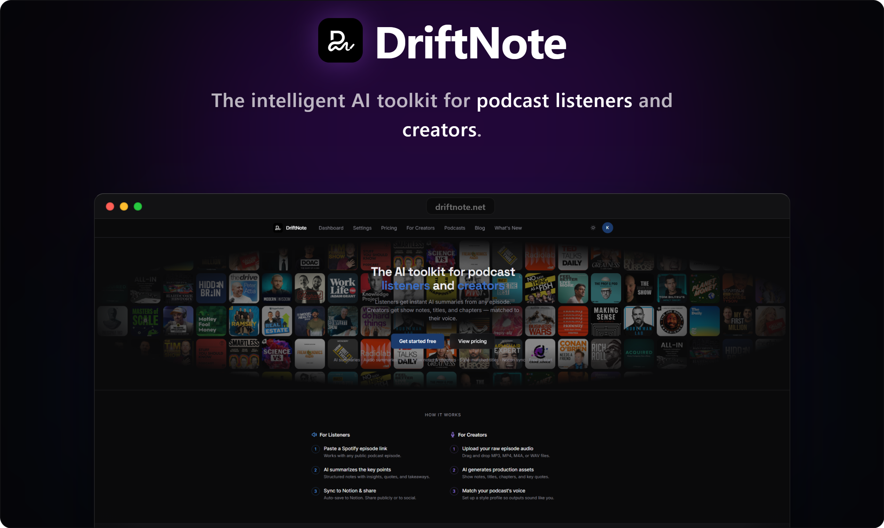Open the Blog link
884x528 pixels.
pos(479,228)
